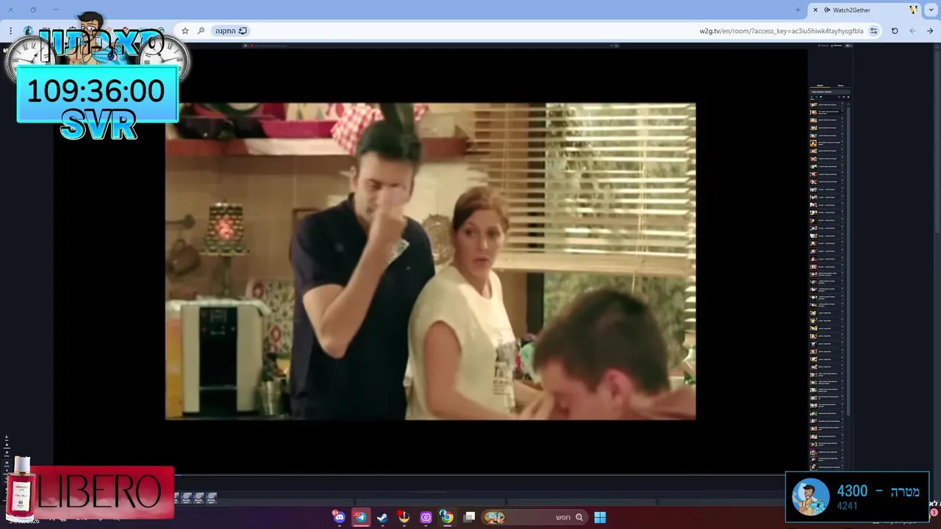Image resolution: width=941 pixels, height=529 pixels.
Task: Reload the Watch2Gether page
Action: [895, 31]
